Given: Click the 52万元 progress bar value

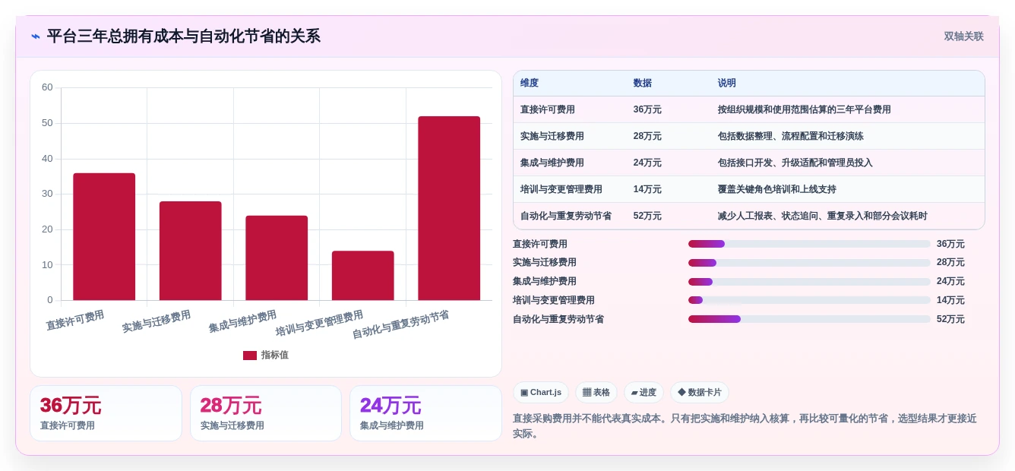Looking at the screenshot, I should [950, 319].
